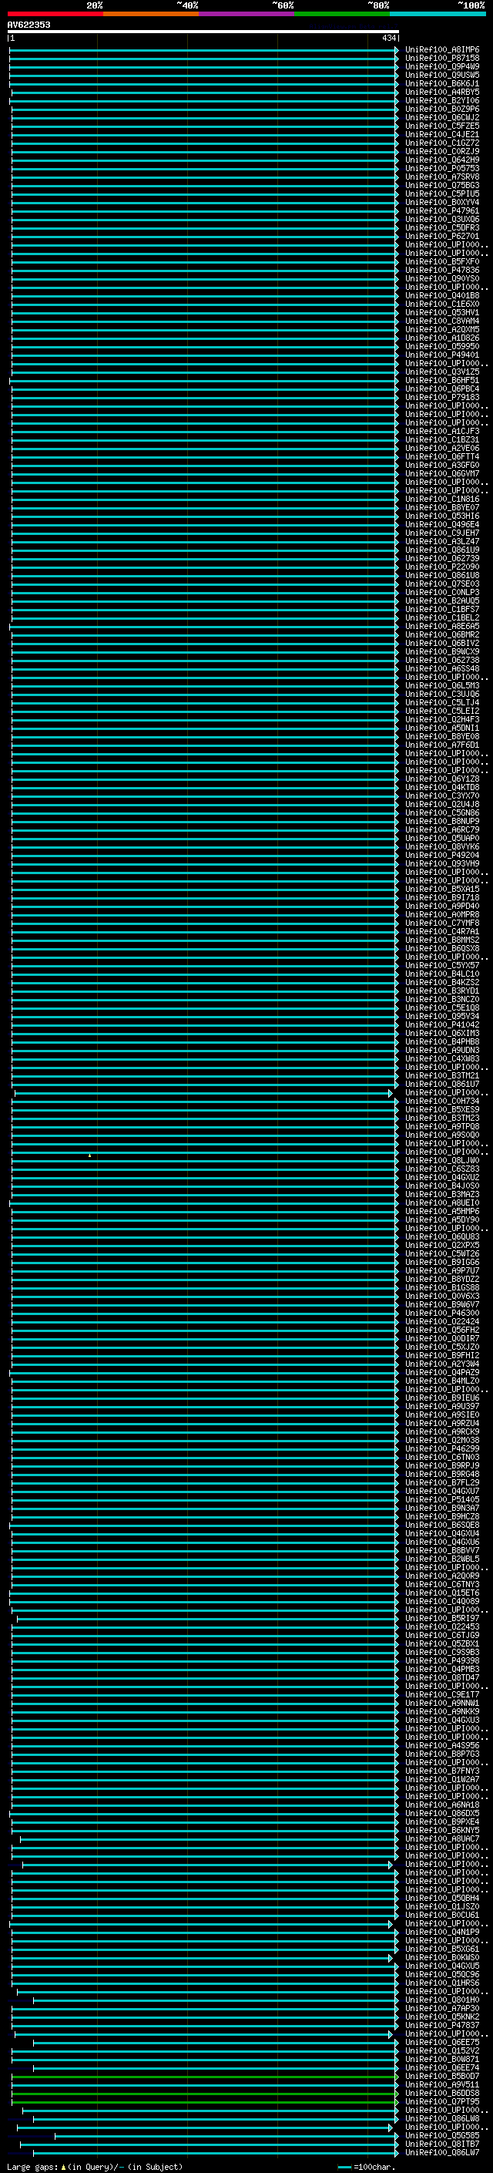Select hit label UniRef100_P41042

(x=441, y=1025)
